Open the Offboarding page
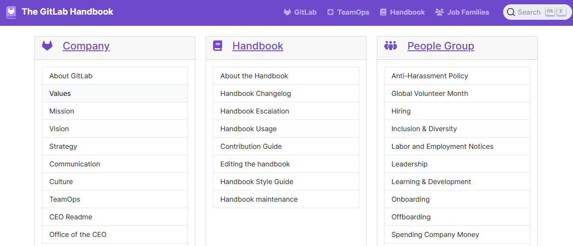 [457, 217]
